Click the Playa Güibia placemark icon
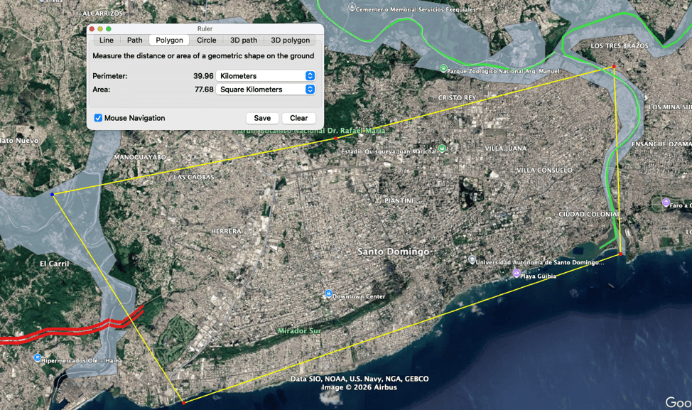This screenshot has width=692, height=410. tap(516, 274)
